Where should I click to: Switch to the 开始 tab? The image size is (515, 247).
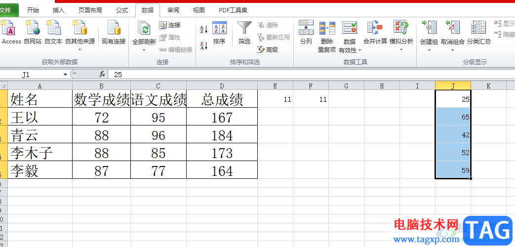click(x=33, y=10)
